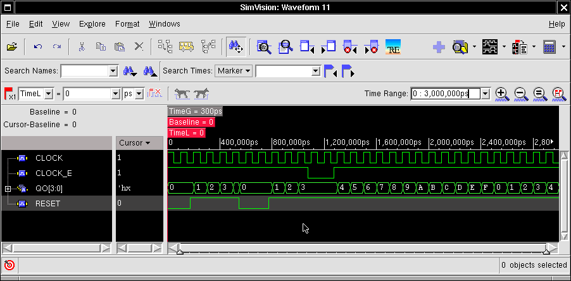Open the Time Range dropdown arrow
Screen dimensions: 571x281
click(485, 94)
